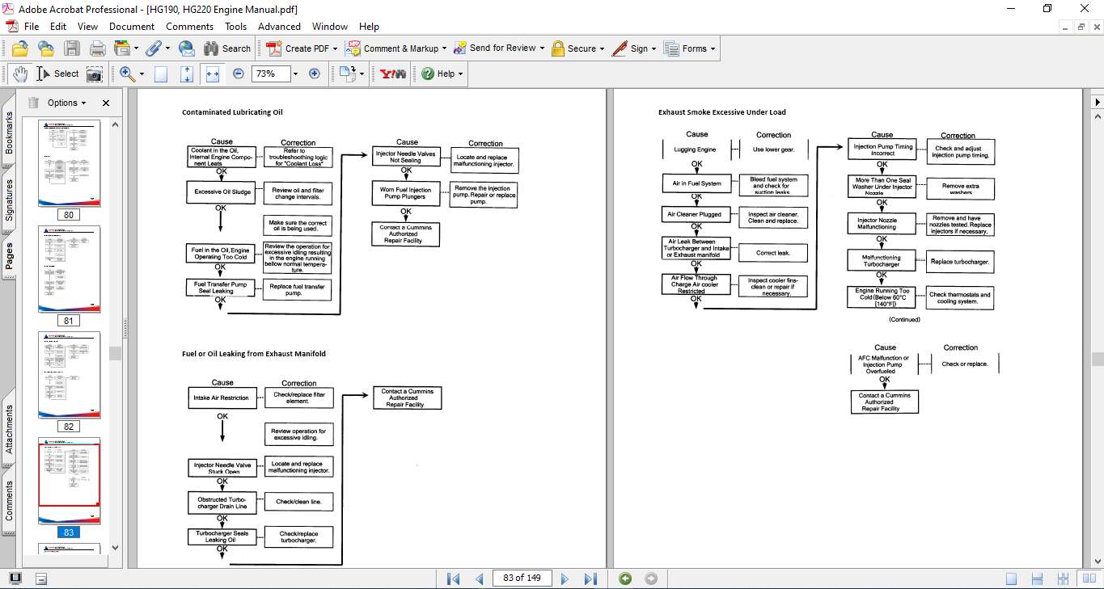Viewport: 1104px width, 589px height.
Task: Open the Document menu
Action: pyautogui.click(x=132, y=27)
